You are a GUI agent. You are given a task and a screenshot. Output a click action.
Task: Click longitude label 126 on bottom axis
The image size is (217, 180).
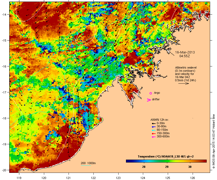(x=193, y=178)
